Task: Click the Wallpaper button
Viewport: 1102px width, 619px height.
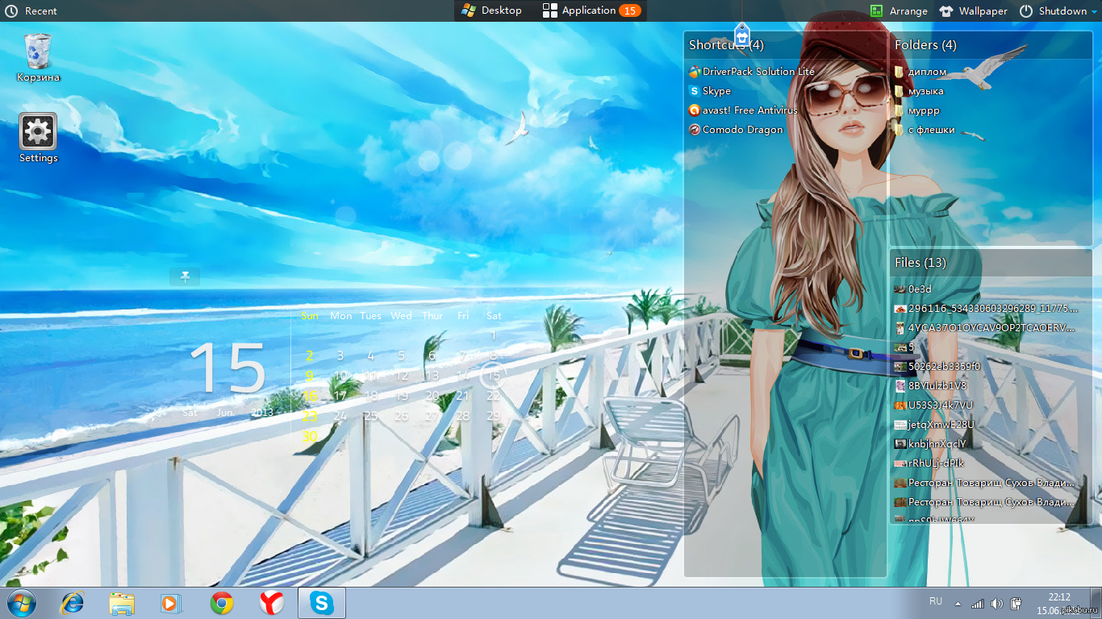Action: (973, 11)
